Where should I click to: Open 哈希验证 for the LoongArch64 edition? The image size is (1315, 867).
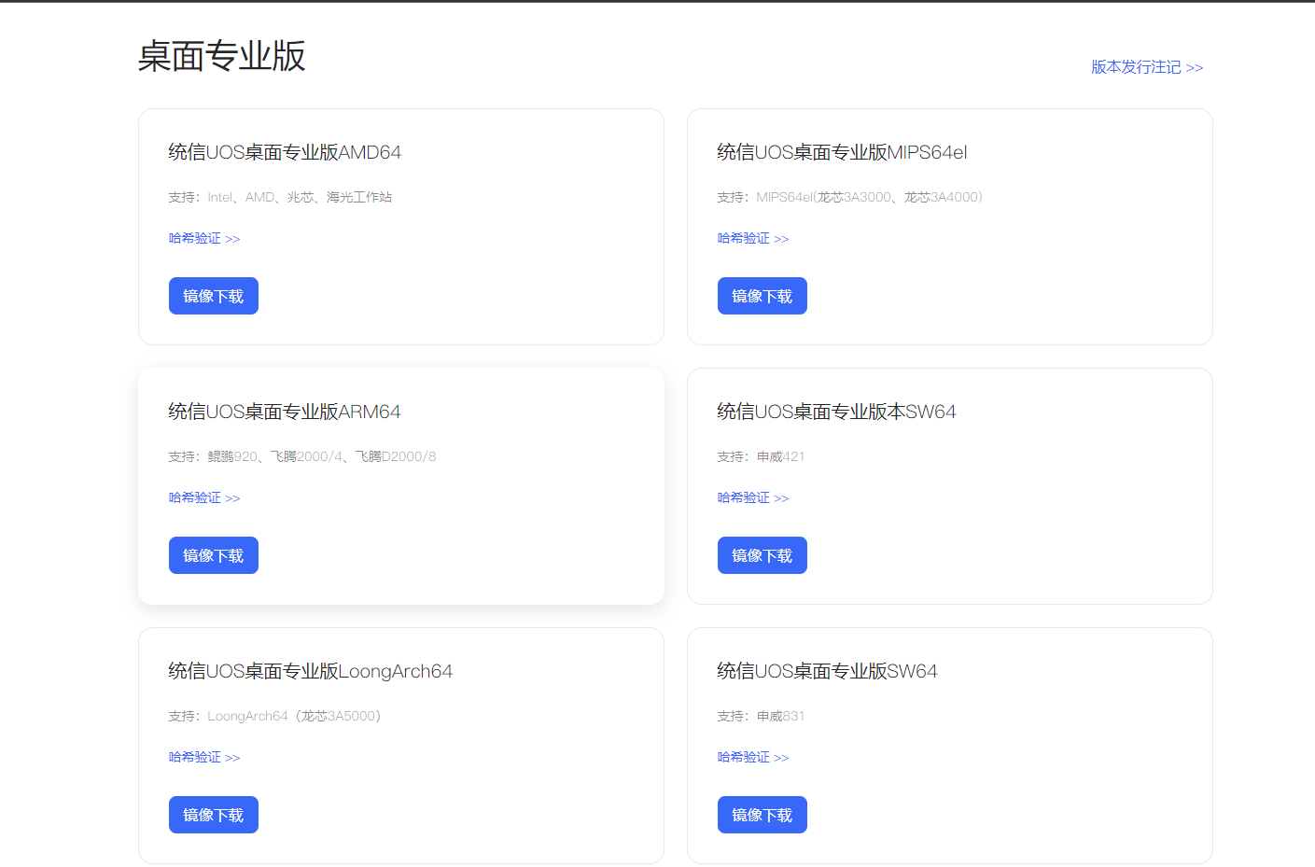tap(204, 757)
